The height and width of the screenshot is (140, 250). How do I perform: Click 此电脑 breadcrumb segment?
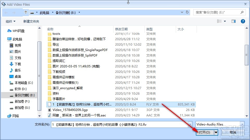click(44, 12)
